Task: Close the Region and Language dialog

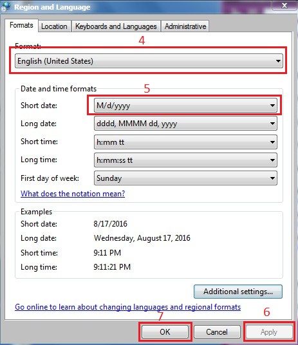Action: click(284, 5)
